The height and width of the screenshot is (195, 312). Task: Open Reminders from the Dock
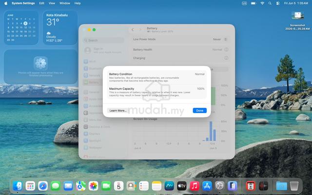(144, 186)
